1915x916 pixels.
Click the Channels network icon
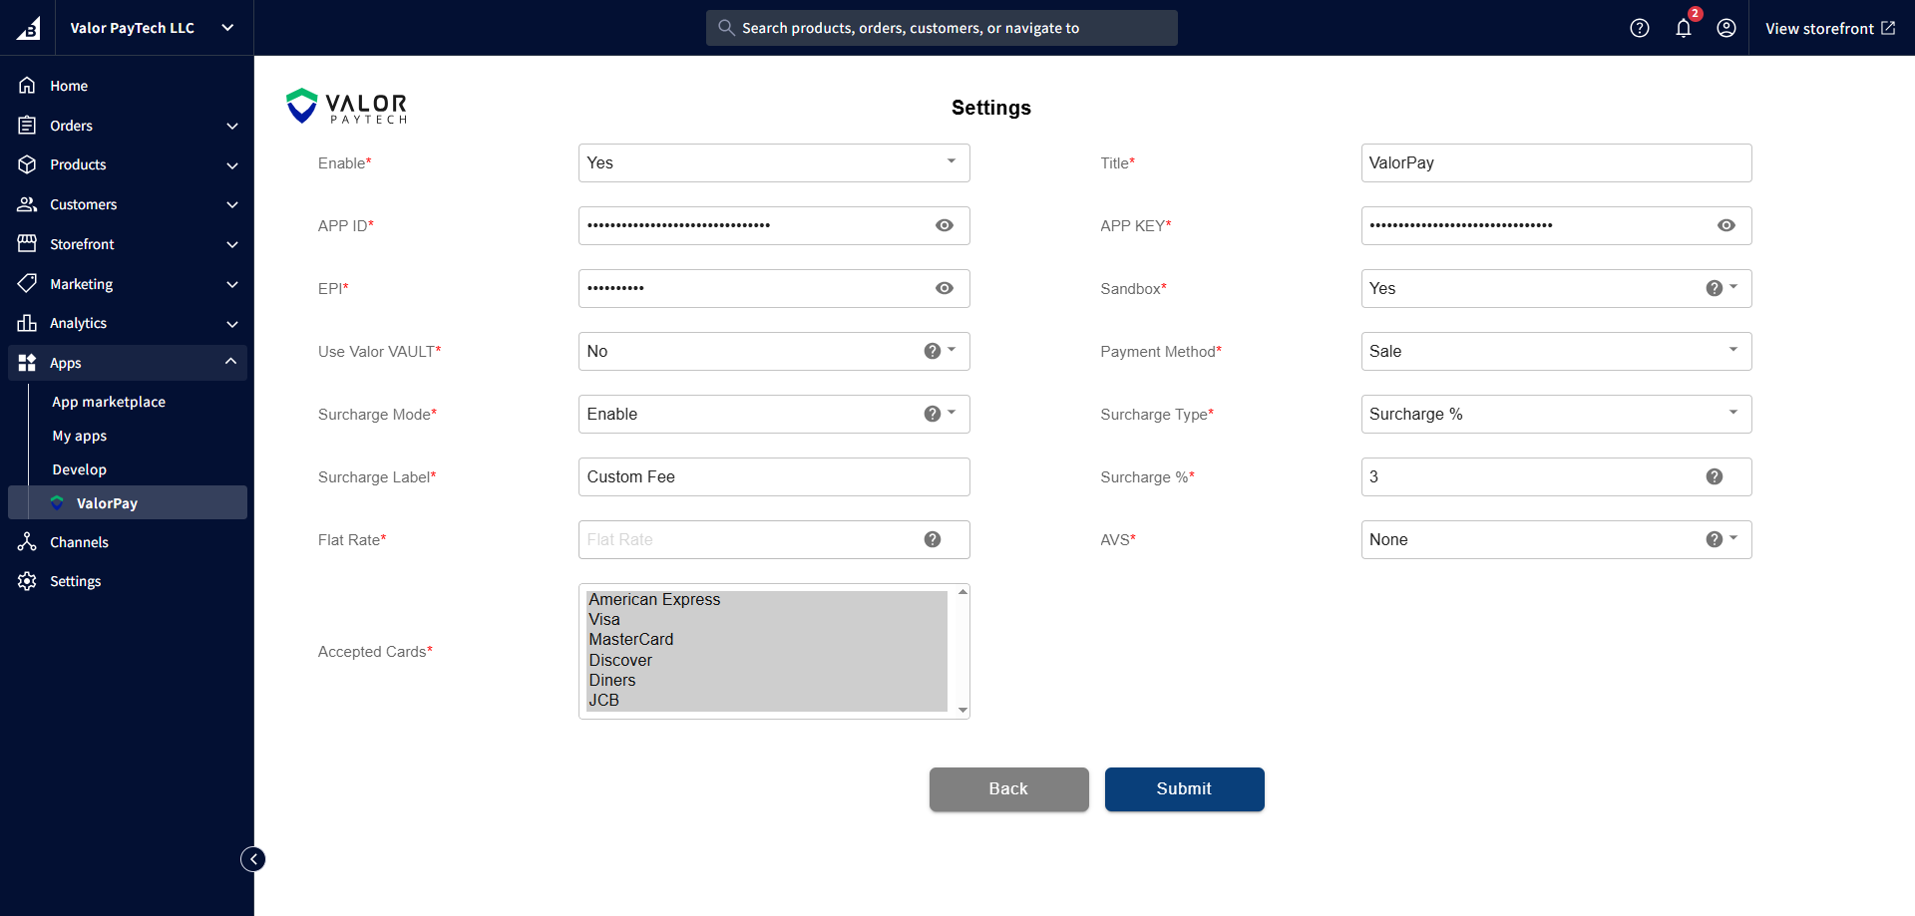[27, 542]
